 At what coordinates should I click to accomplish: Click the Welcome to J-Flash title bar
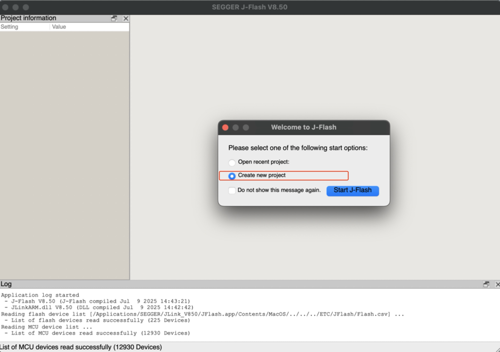304,127
